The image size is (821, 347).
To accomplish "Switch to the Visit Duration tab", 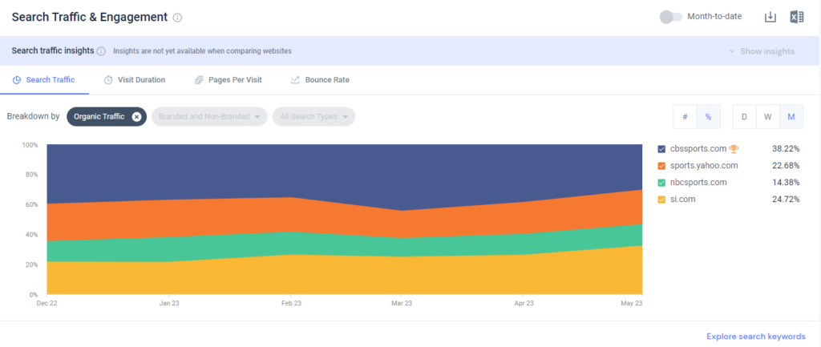I will tap(135, 80).
